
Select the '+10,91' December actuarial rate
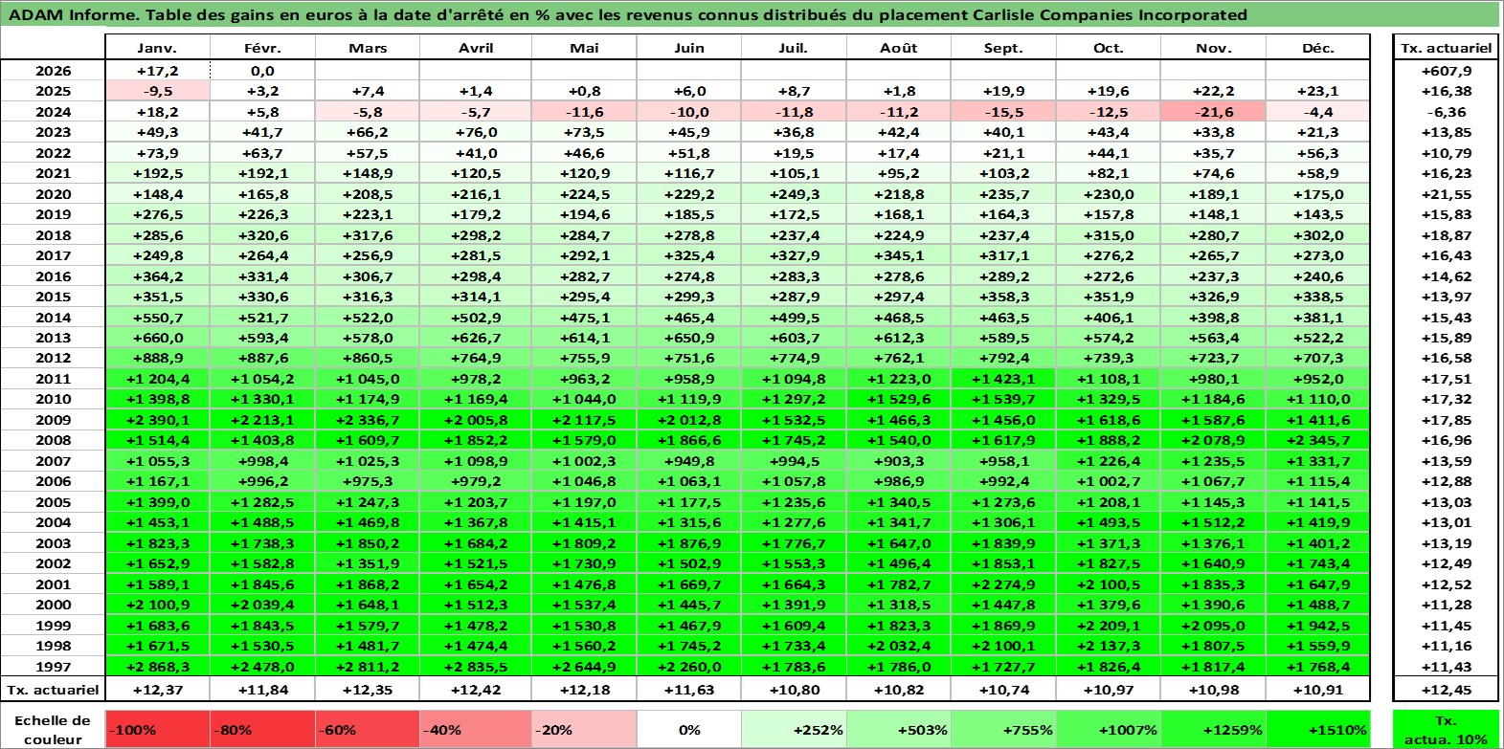[1318, 690]
